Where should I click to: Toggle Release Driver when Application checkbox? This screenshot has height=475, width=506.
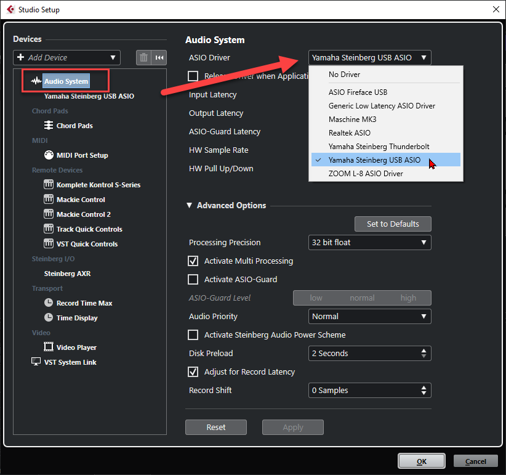[x=193, y=76]
